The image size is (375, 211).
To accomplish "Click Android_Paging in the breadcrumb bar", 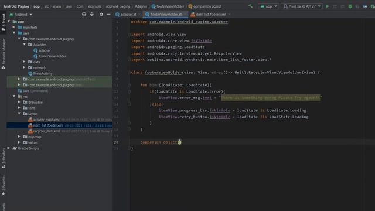I will tap(16, 6).
